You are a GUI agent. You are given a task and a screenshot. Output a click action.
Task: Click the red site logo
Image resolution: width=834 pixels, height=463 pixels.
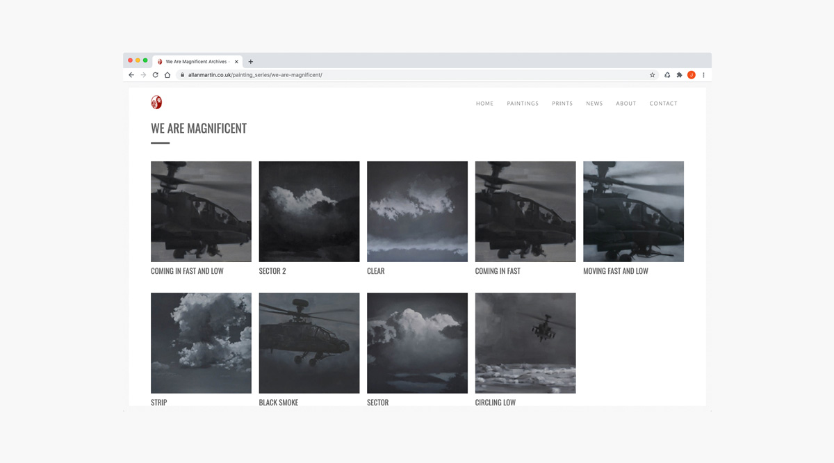coord(156,103)
